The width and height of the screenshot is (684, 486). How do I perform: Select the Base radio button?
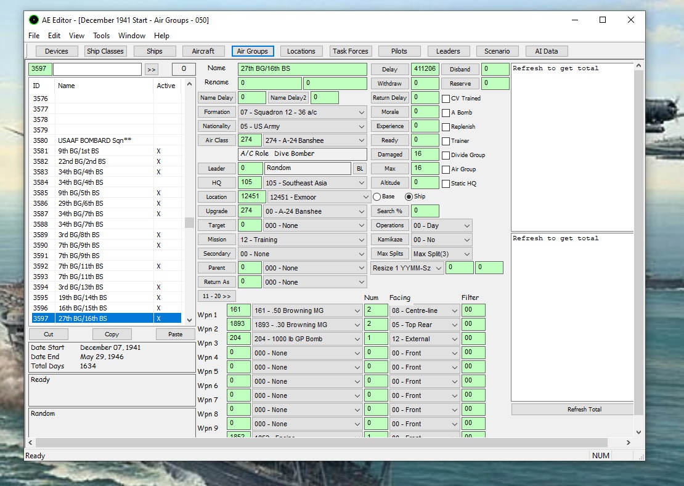pos(377,196)
